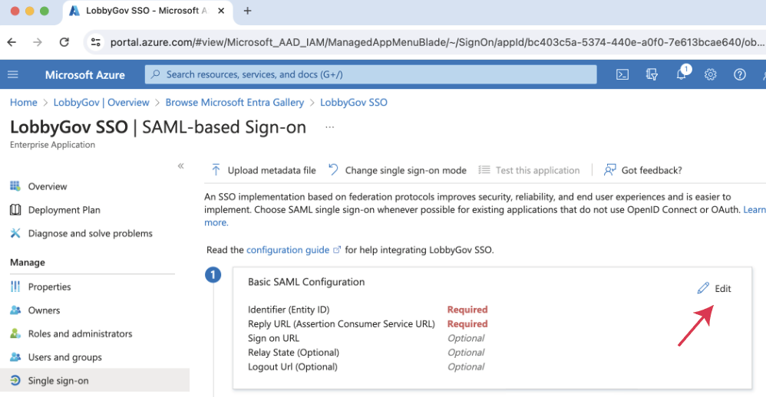Click the Deployment Plan book icon

[15, 210]
